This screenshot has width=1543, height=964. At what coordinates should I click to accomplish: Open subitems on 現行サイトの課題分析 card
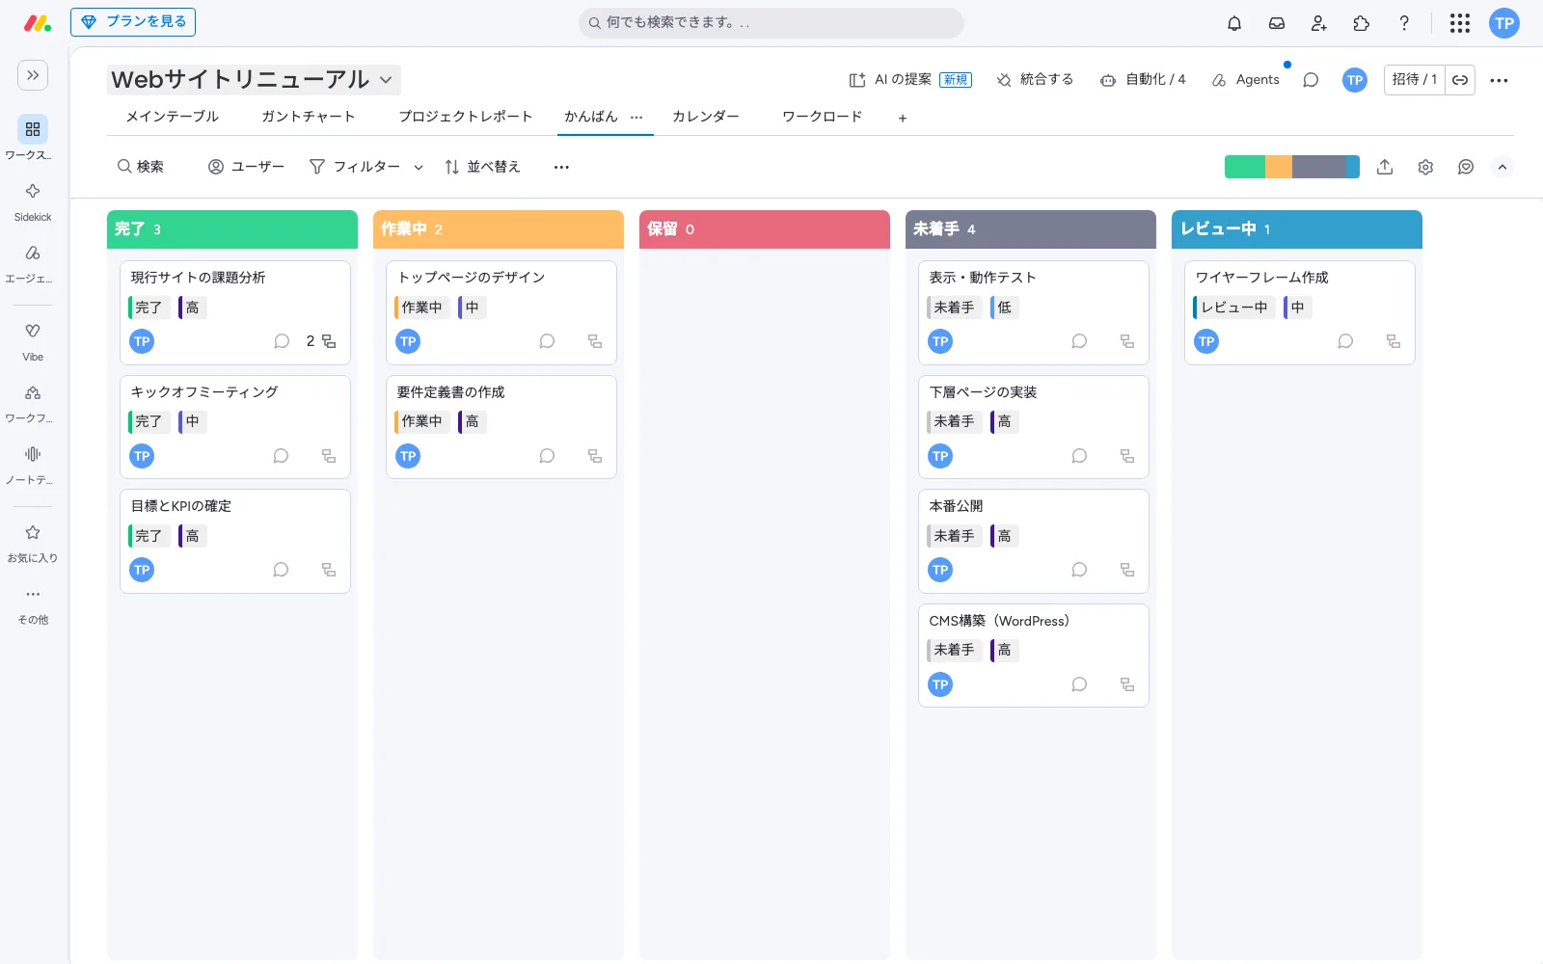(321, 341)
